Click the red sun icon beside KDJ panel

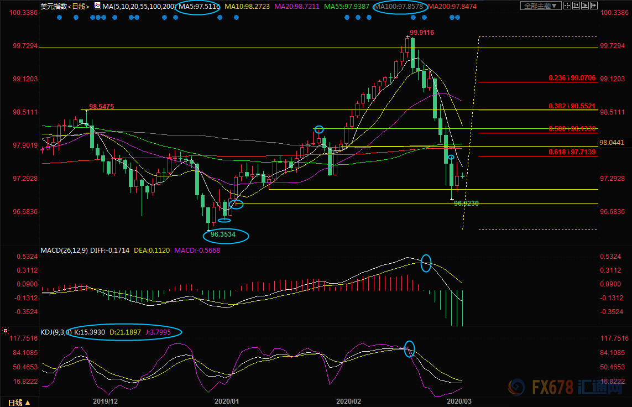[6, 331]
